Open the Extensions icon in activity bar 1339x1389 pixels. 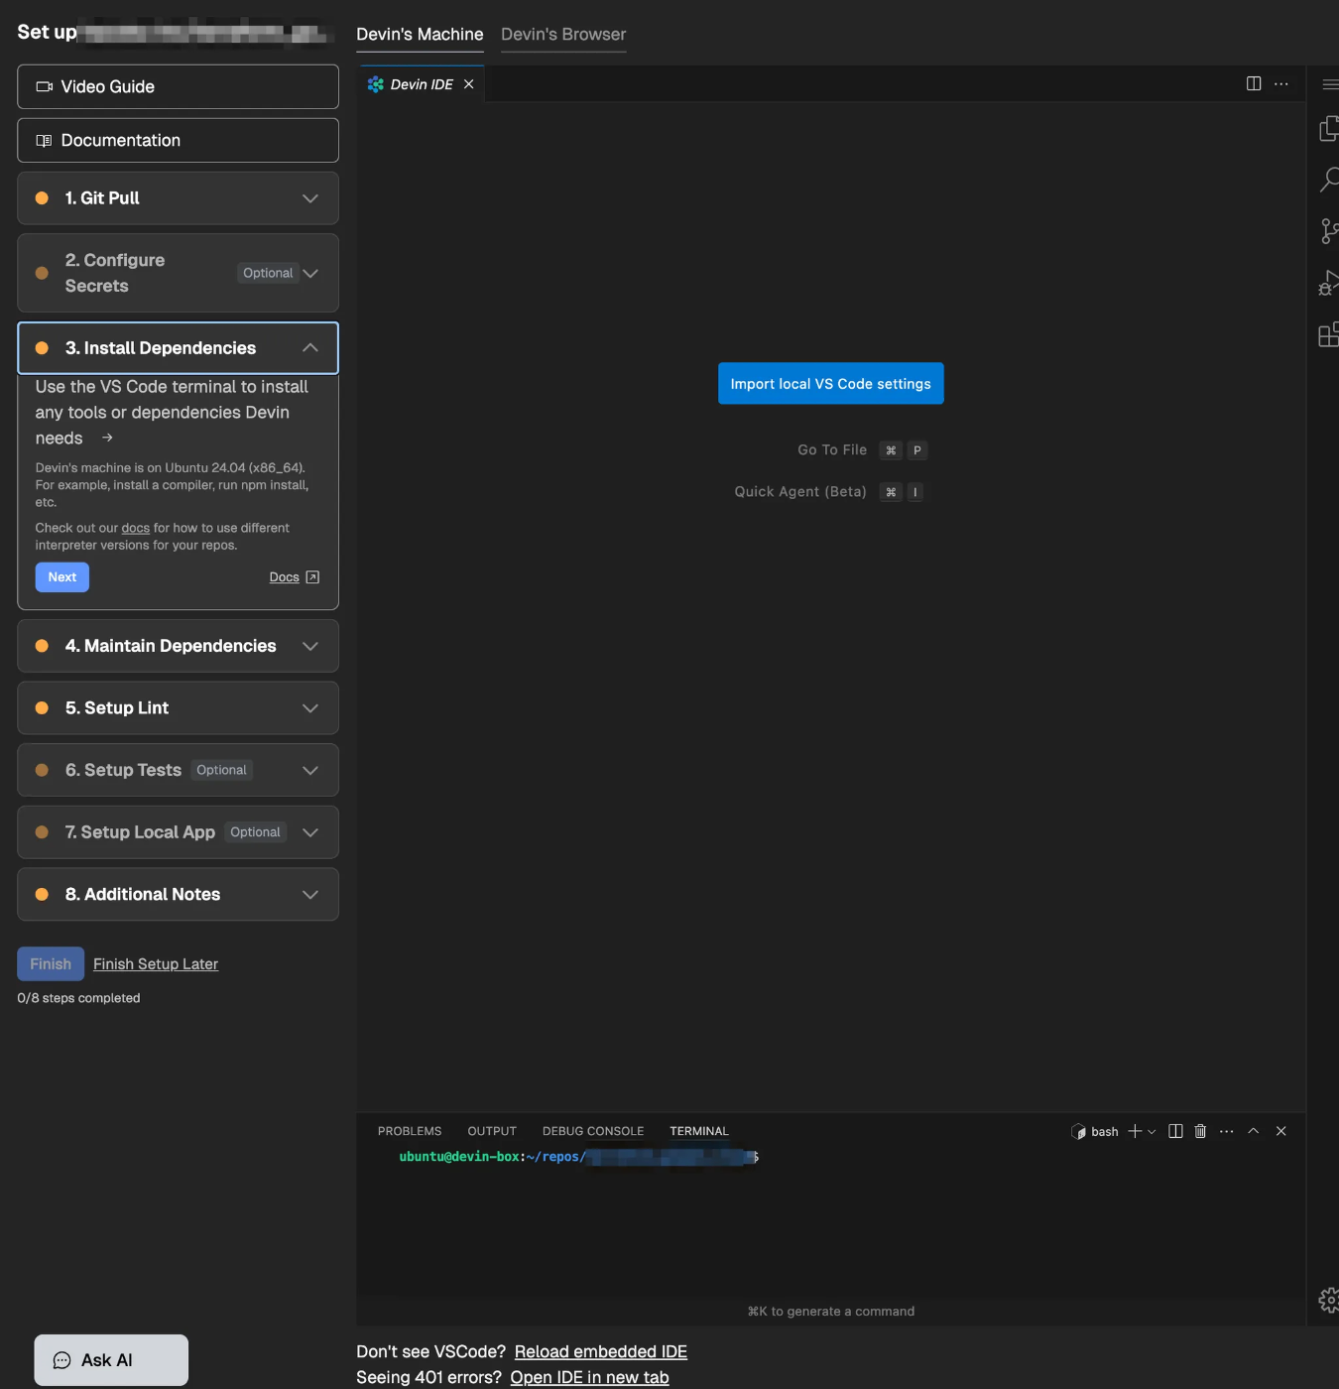[x=1329, y=334]
